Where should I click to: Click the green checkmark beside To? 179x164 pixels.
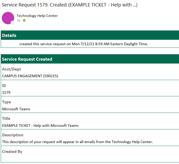24,20
